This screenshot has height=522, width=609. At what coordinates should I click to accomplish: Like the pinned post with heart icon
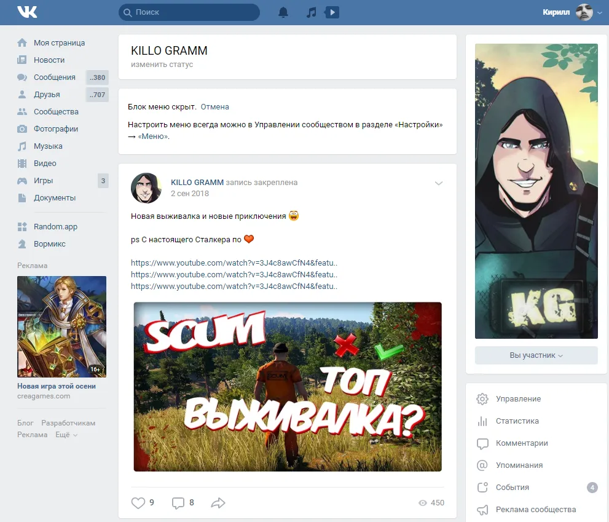point(138,503)
